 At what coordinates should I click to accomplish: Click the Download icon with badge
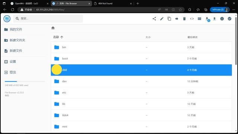click(207, 19)
